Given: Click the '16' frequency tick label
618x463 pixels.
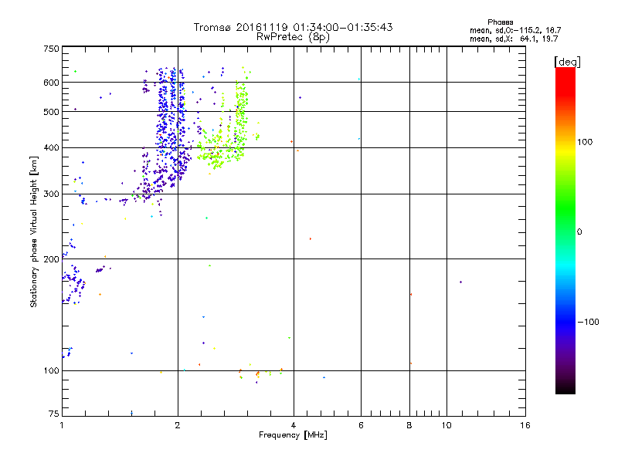Looking at the screenshot, I should (525, 425).
